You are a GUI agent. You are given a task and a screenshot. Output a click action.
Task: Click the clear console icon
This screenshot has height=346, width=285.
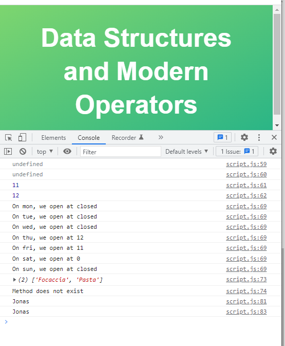click(23, 152)
